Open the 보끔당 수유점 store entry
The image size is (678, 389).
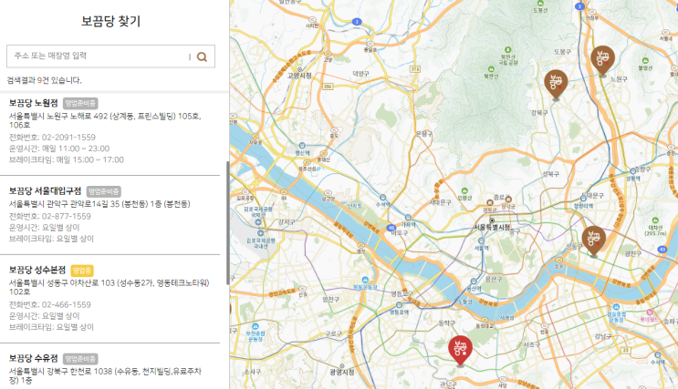(x=110, y=367)
